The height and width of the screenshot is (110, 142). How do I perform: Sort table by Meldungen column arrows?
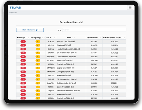[28, 38]
